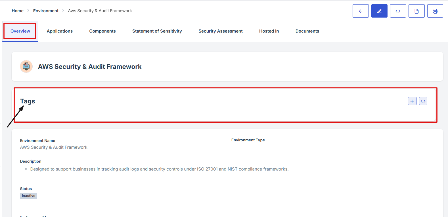448x217 pixels.
Task: Click the document file icon button
Action: tap(416, 11)
